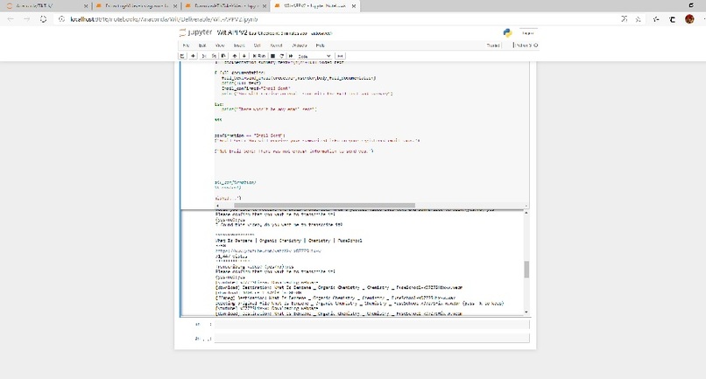The image size is (706, 379).
Task: Open the browser profile avatar
Action: coord(689,19)
